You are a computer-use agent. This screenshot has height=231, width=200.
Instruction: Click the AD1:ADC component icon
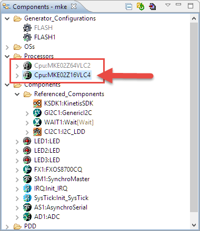tap(27, 217)
